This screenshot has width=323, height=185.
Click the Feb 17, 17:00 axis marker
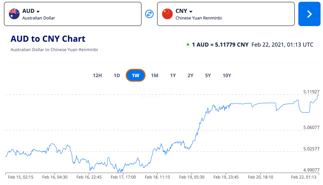tap(123, 177)
